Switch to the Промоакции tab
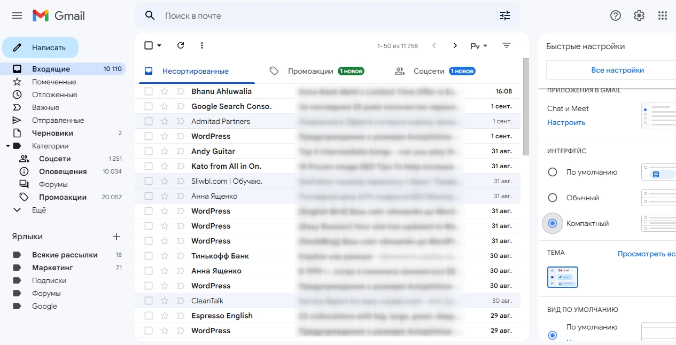Image resolution: width=676 pixels, height=345 pixels. coord(318,71)
